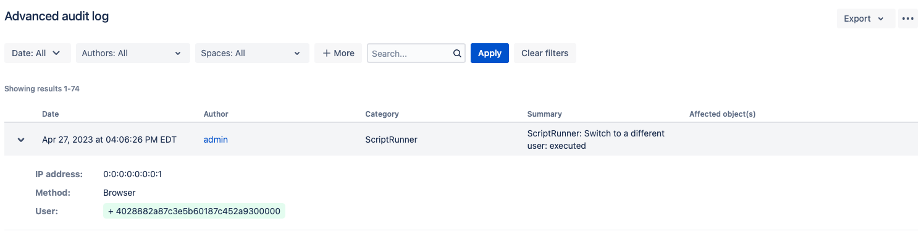Clear all filters
The height and width of the screenshot is (234, 924).
[x=545, y=53]
